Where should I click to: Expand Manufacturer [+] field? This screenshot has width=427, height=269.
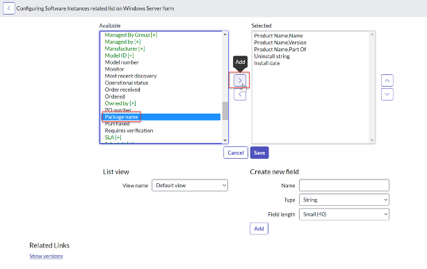(124, 49)
